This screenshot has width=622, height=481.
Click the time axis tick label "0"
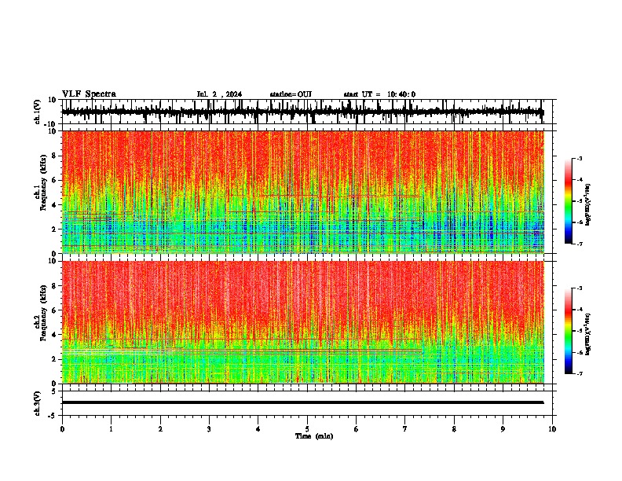pyautogui.click(x=62, y=429)
